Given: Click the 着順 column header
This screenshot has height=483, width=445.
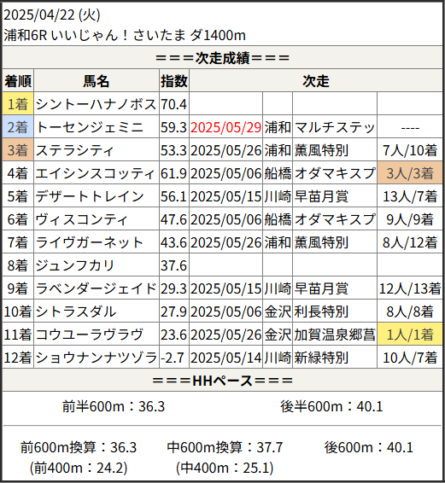Looking at the screenshot, I should point(18,81).
